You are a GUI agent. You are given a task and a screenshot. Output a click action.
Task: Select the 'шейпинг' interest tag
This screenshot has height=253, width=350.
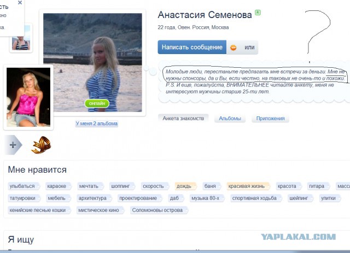click(x=300, y=198)
